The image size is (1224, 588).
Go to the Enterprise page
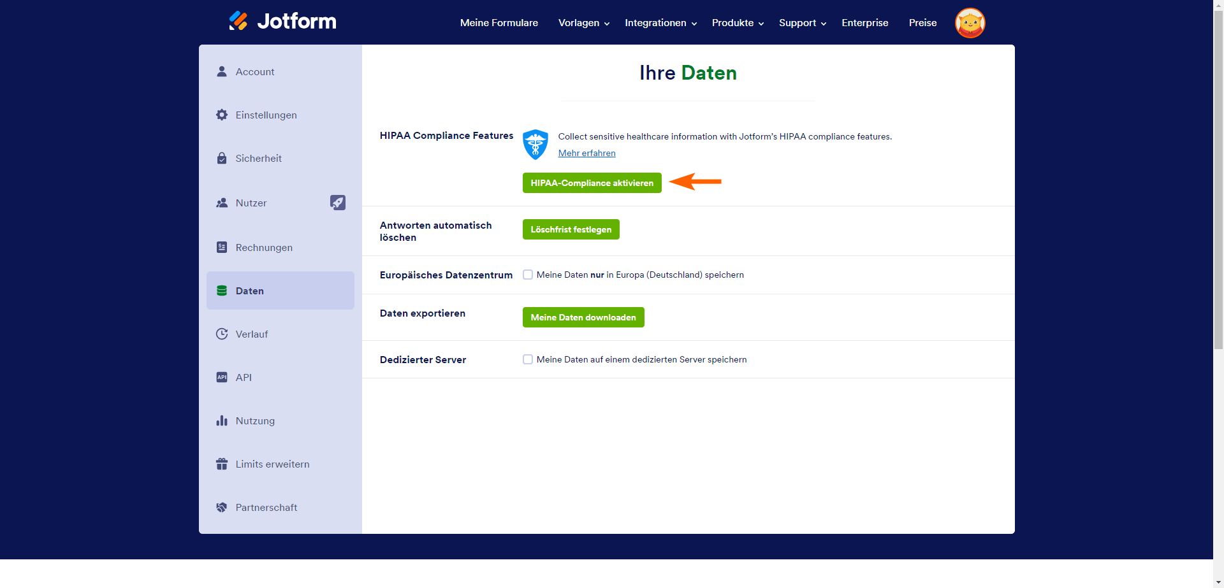[x=865, y=23]
